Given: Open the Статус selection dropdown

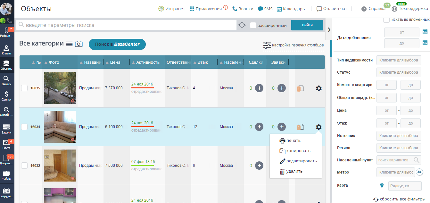Looking at the screenshot, I should coord(399,72).
